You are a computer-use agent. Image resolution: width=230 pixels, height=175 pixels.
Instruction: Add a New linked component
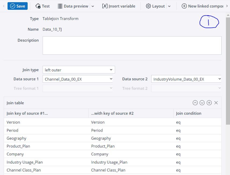click(x=203, y=6)
